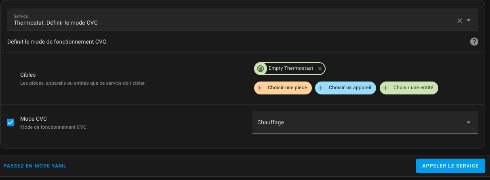Open the help icon for this service
The image size is (490, 180).
click(x=474, y=42)
